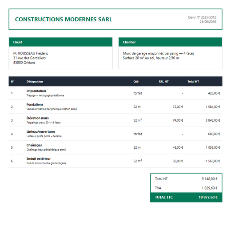Select the Devis N° 2025-5012 reference text
Screen dimensions: 231x234
click(202, 17)
